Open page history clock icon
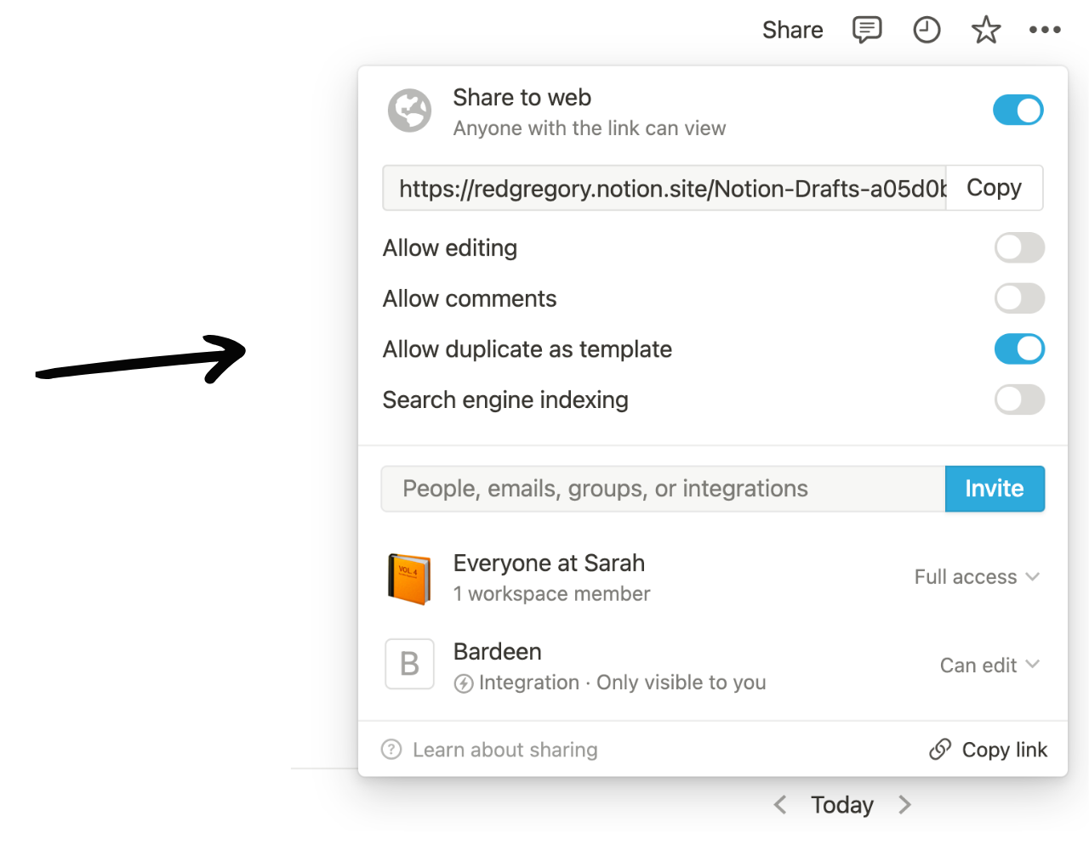 click(x=927, y=30)
